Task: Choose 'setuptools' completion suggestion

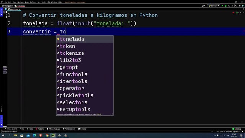Action: tap(85, 110)
